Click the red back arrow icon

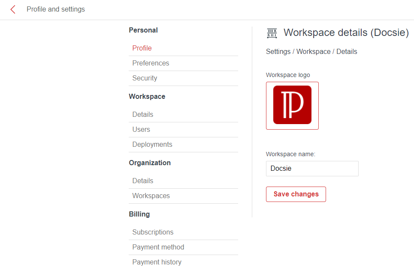[13, 9]
